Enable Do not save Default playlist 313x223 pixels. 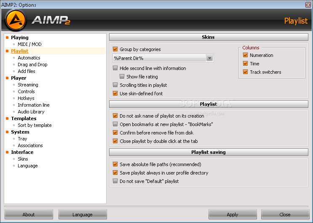coord(115,181)
